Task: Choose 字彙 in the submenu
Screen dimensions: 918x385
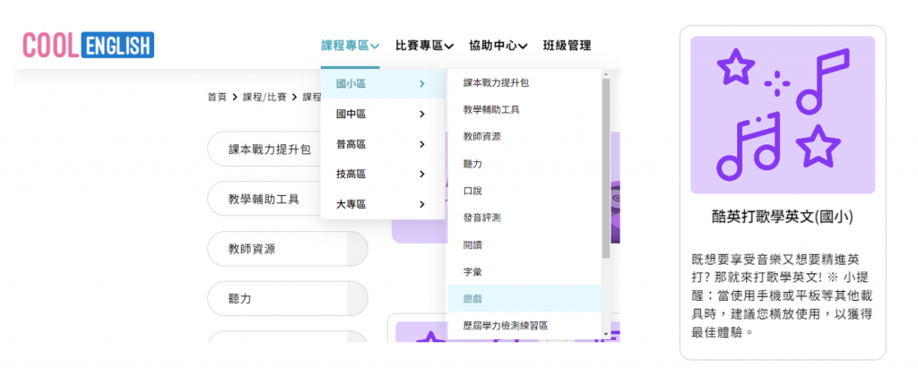Action: click(524, 271)
